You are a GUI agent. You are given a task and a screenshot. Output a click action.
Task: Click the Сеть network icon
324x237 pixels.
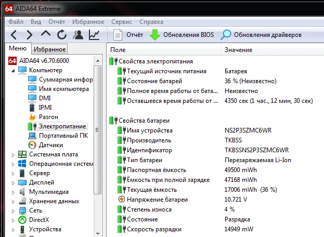(x=22, y=210)
